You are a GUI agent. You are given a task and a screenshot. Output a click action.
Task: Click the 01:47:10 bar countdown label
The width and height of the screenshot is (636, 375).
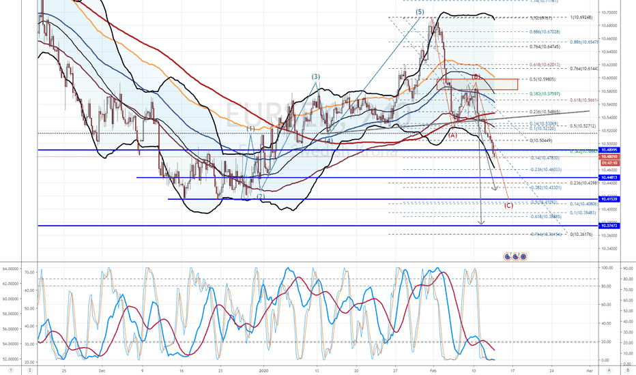(609, 162)
